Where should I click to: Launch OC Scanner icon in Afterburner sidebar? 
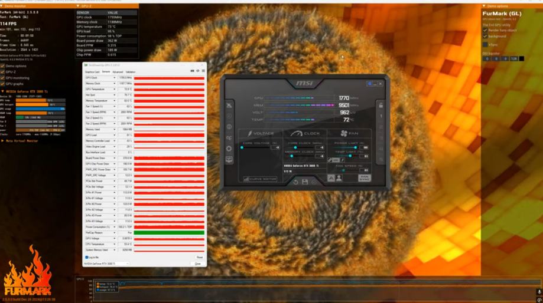click(229, 138)
